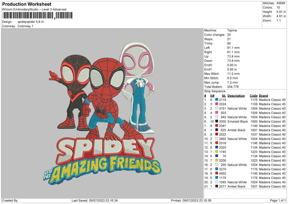Click the Max Jump value '7.0 mm'

click(x=232, y=82)
